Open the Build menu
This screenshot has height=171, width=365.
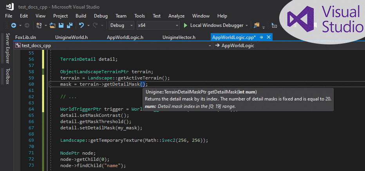click(x=81, y=16)
